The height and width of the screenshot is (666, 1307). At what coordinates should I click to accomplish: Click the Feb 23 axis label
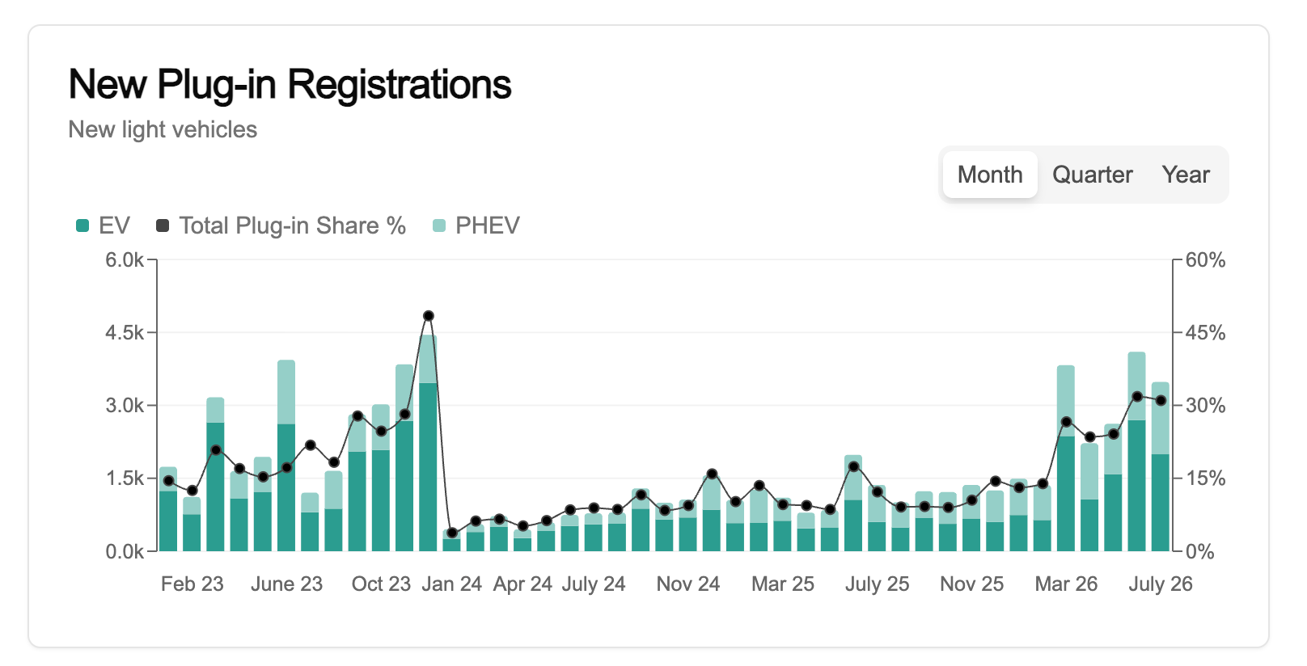192,584
